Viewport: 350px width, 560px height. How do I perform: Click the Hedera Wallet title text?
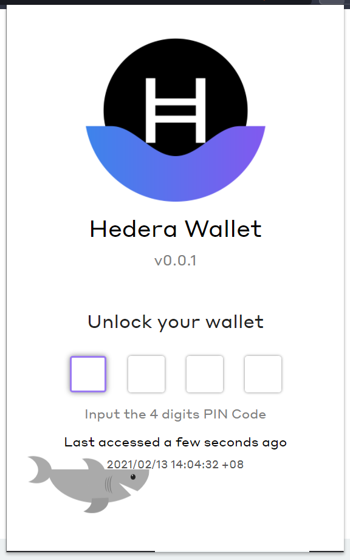[x=176, y=229]
